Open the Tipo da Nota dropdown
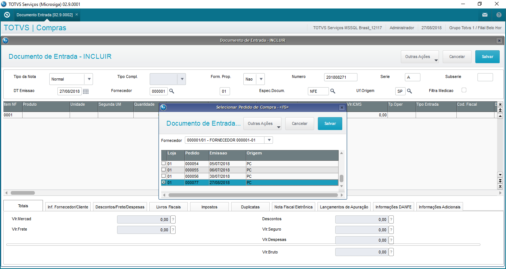This screenshot has width=506, height=269. point(89,79)
